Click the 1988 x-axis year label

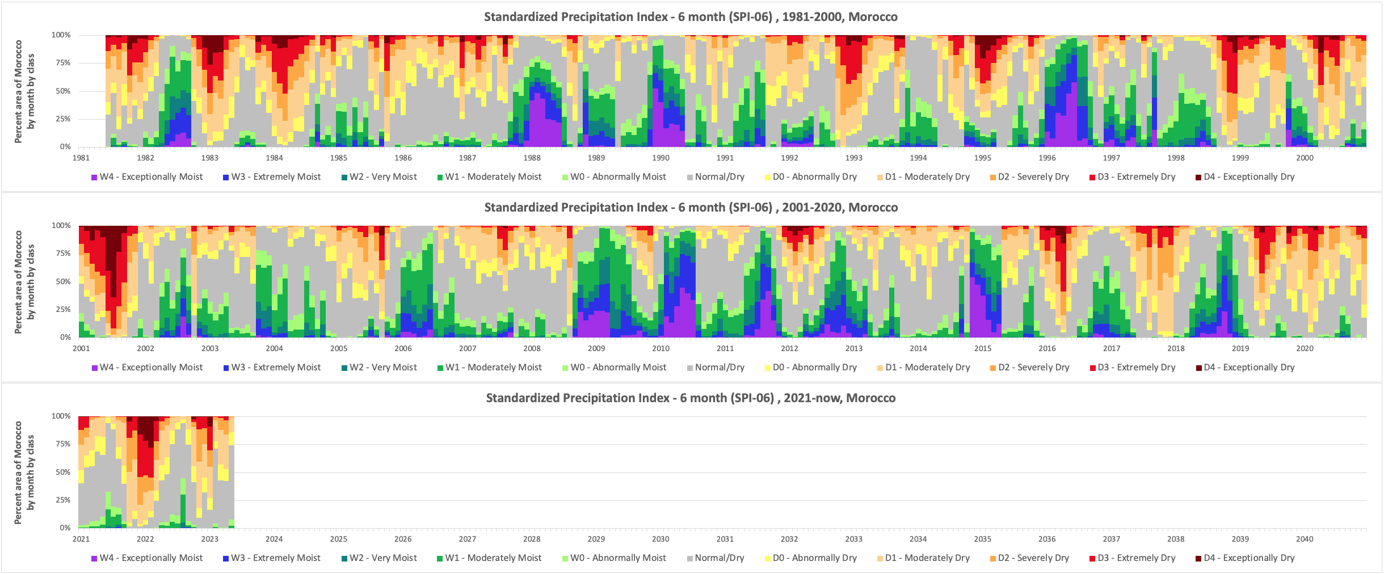[532, 158]
